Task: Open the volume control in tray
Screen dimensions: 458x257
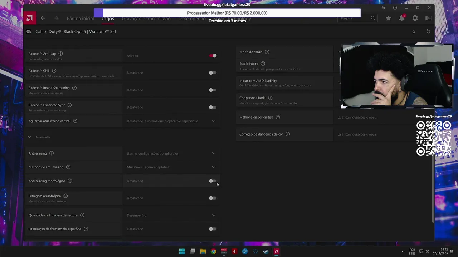Action: 427,251
